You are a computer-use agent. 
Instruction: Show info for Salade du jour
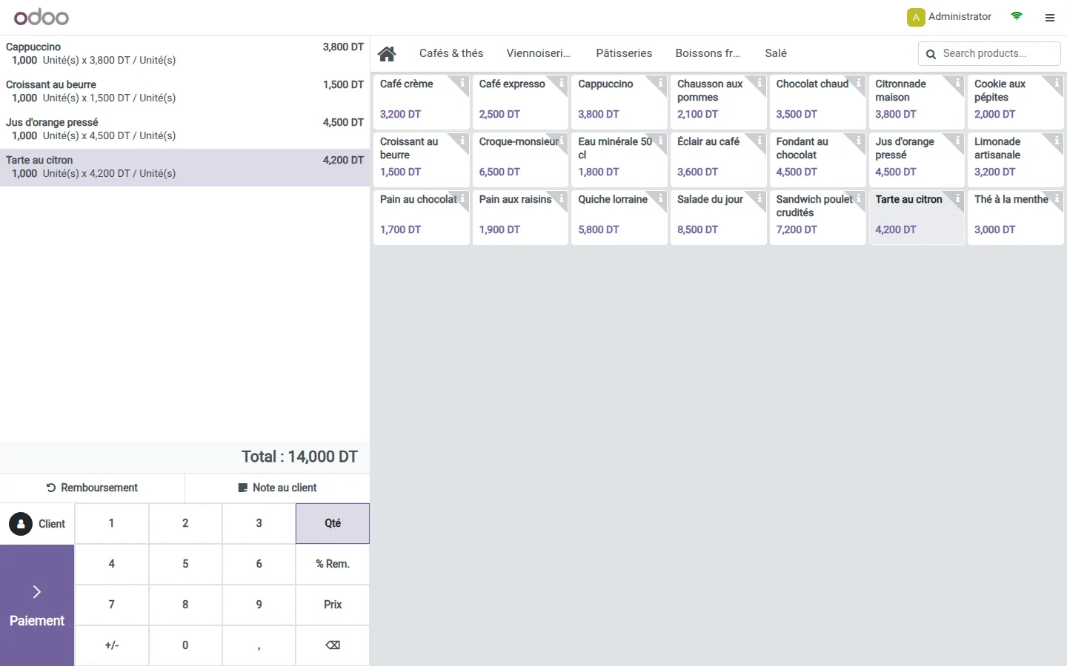[x=759, y=198]
